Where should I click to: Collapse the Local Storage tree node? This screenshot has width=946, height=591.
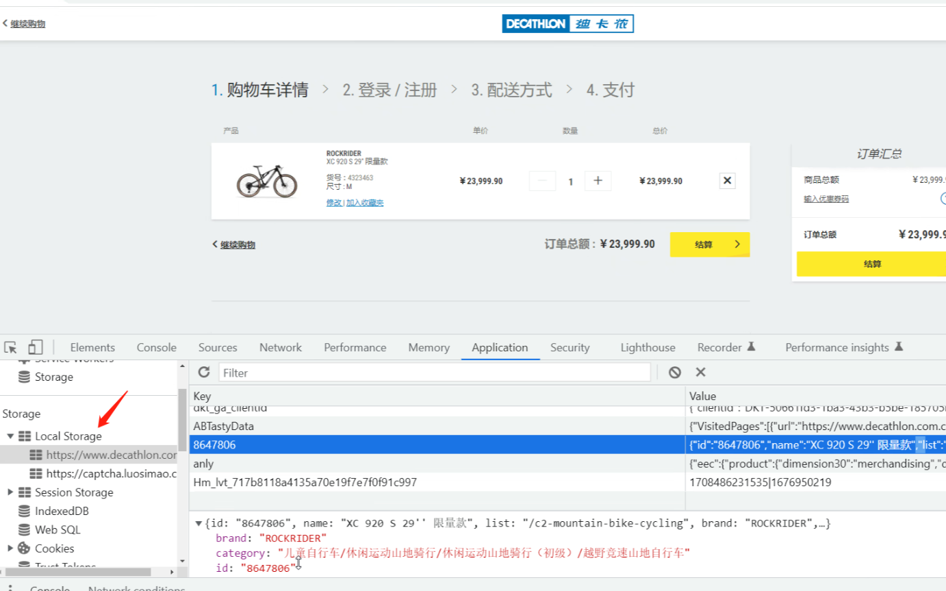pos(10,436)
